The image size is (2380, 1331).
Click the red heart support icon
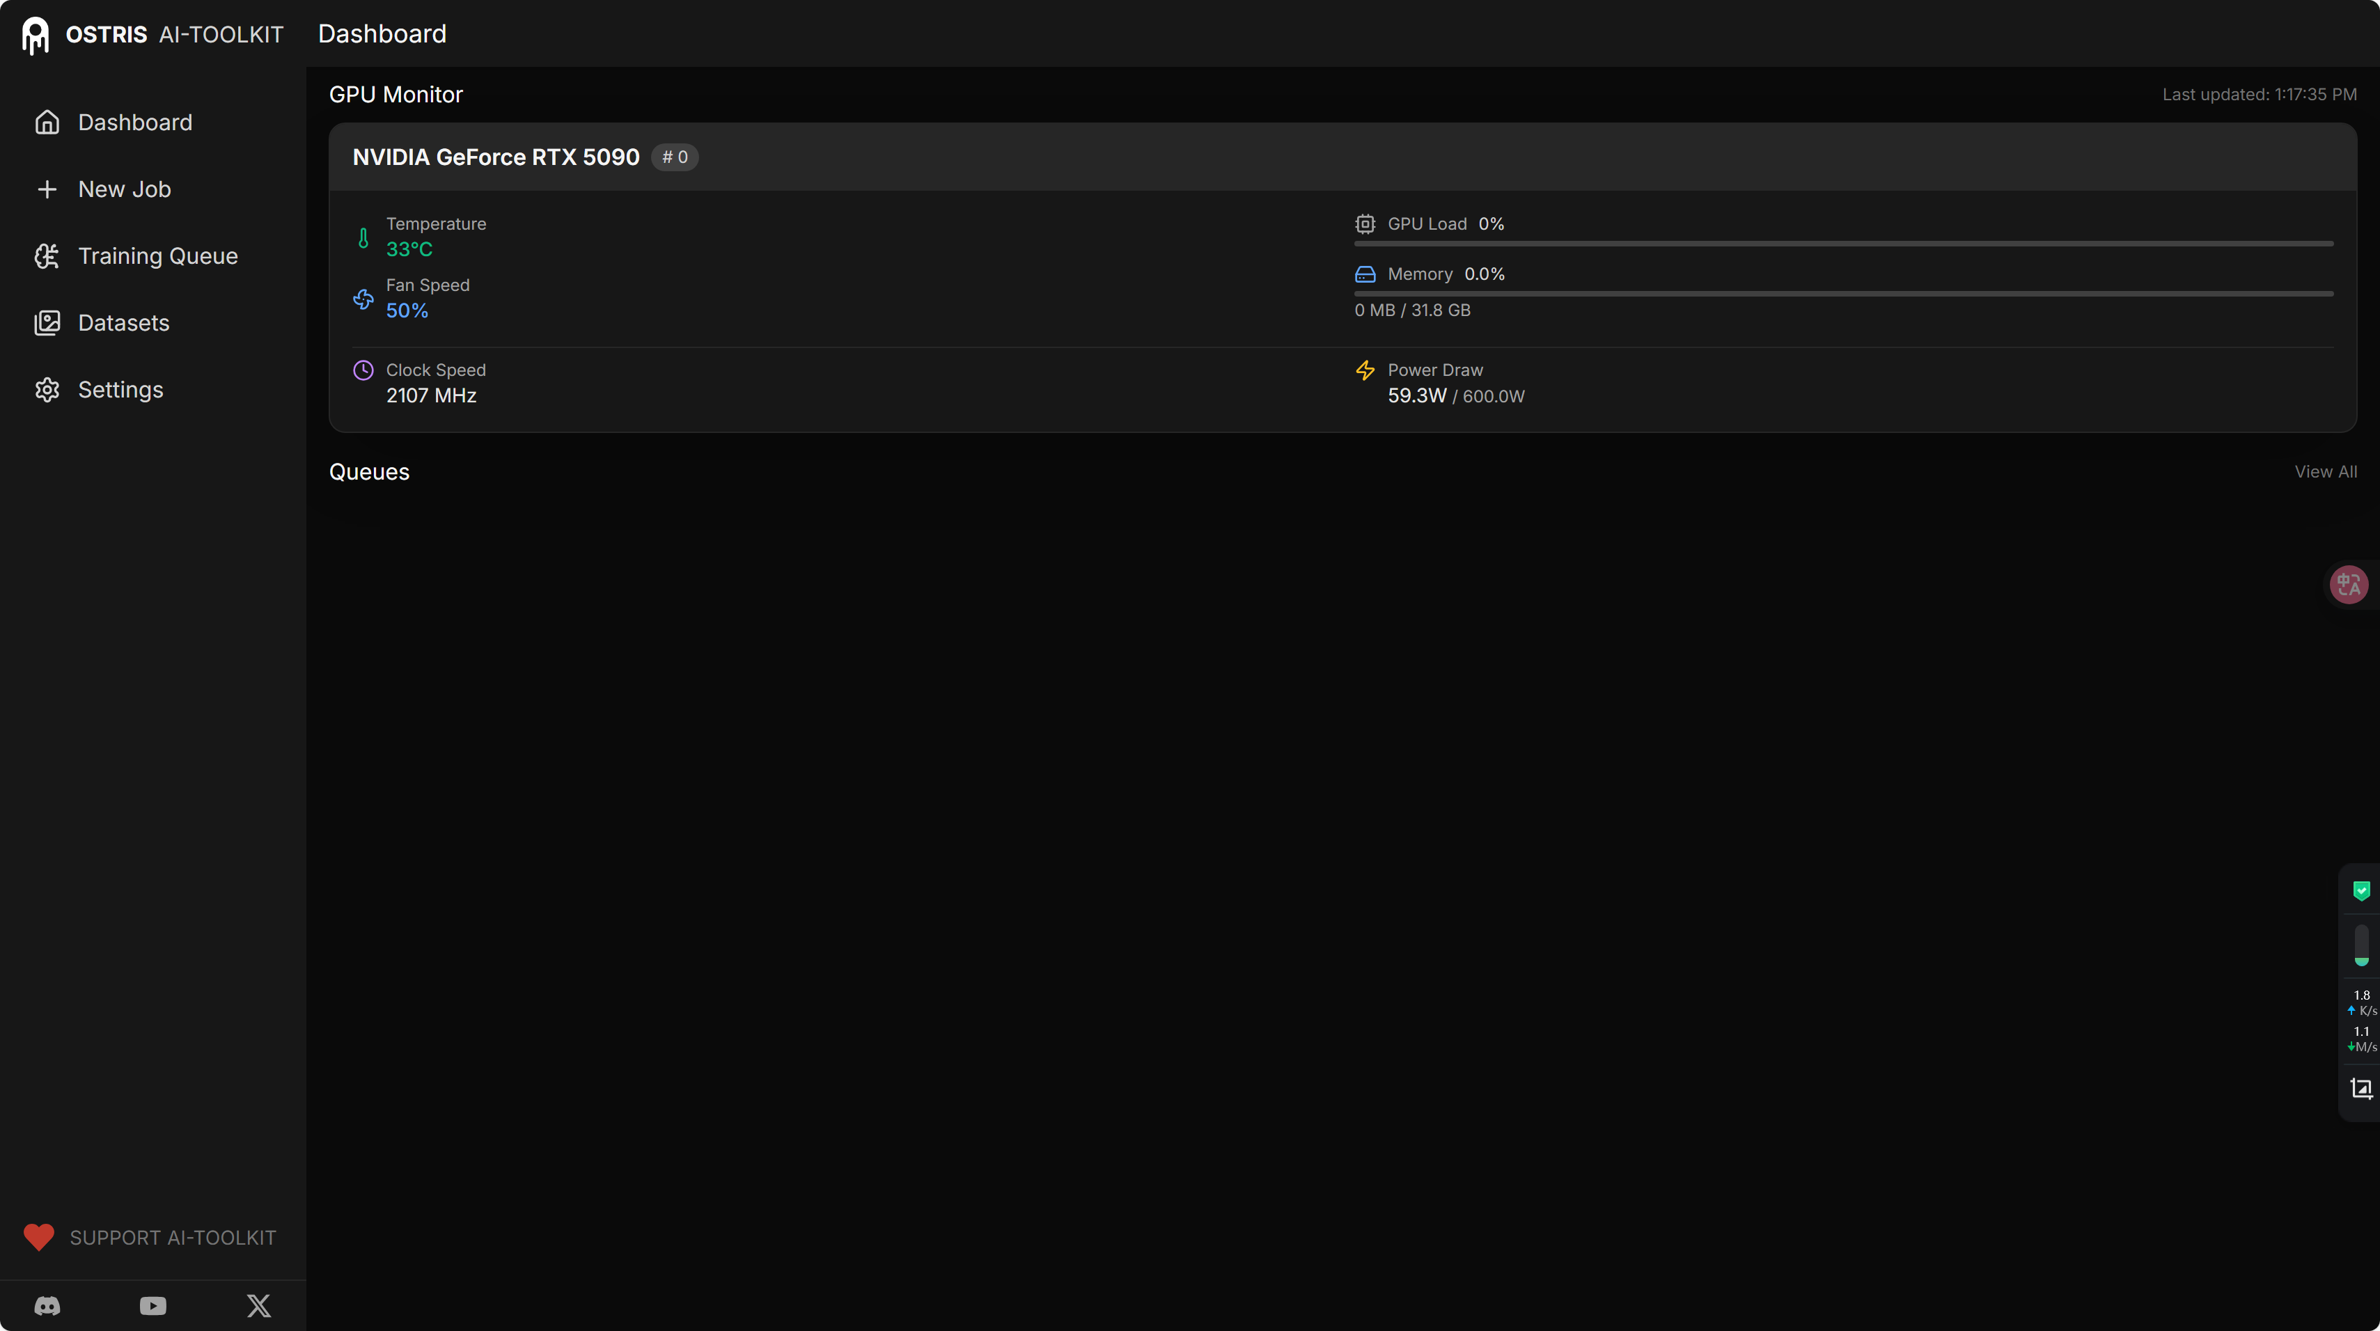39,1237
